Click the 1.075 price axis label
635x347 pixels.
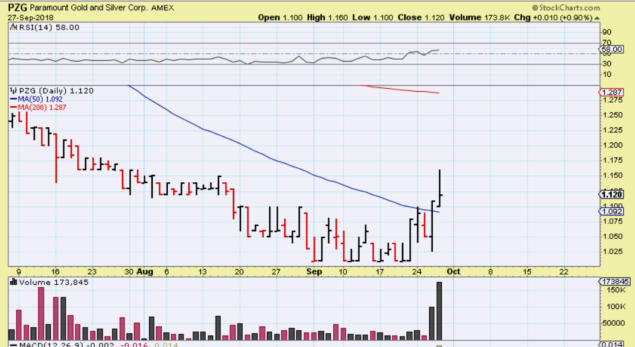(x=612, y=221)
